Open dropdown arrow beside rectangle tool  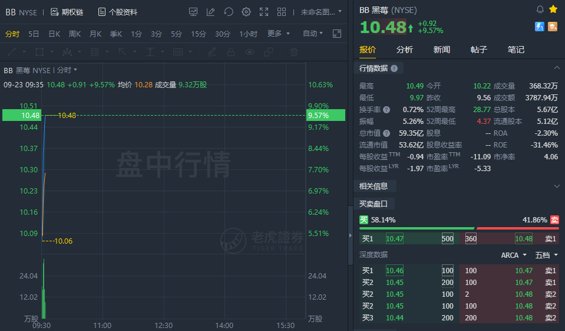[52, 52]
